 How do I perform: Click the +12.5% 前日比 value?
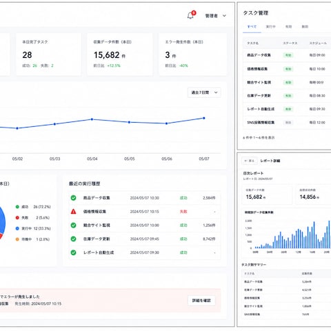114,66
